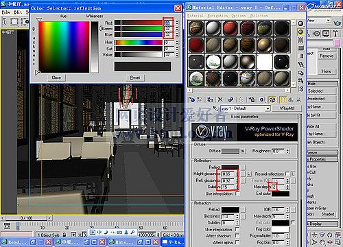Click the get material icon
Viewport: 343px width, 247px height.
pyautogui.click(x=192, y=99)
